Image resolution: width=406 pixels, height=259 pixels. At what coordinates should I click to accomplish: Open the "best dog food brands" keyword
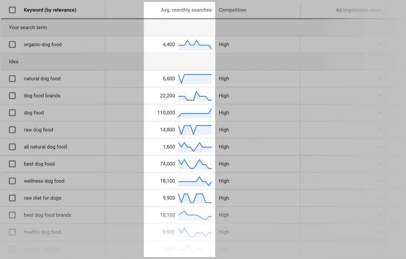click(x=48, y=215)
